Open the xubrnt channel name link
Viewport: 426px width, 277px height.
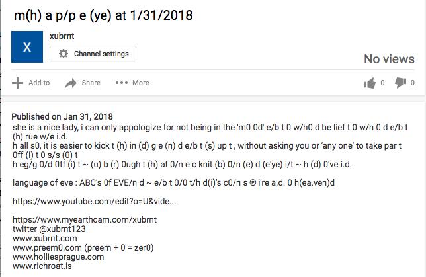tap(62, 36)
